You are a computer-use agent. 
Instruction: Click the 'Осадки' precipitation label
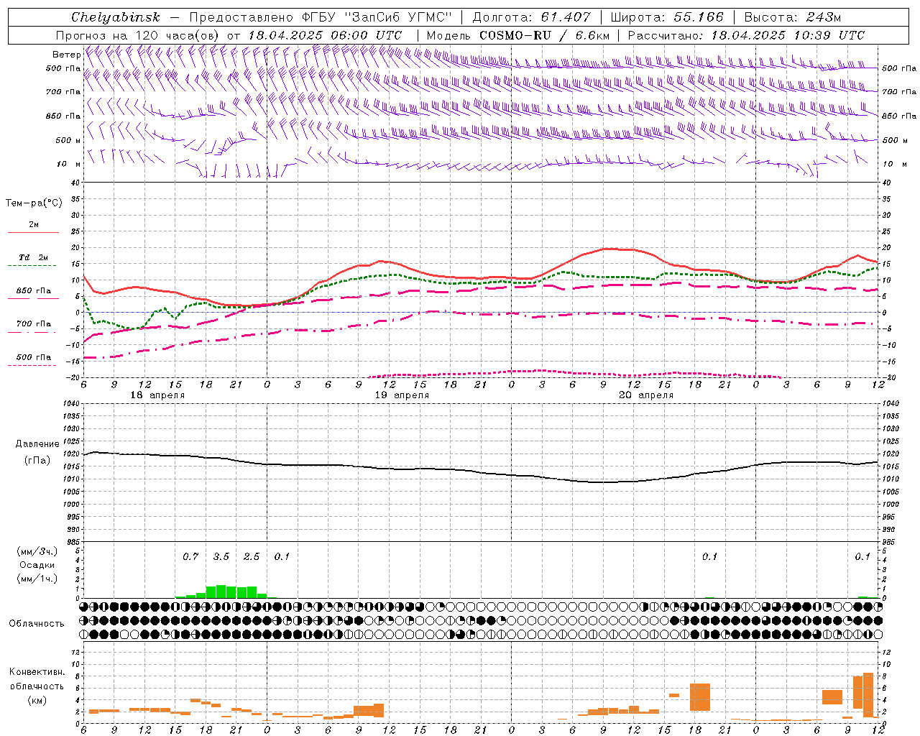37,565
